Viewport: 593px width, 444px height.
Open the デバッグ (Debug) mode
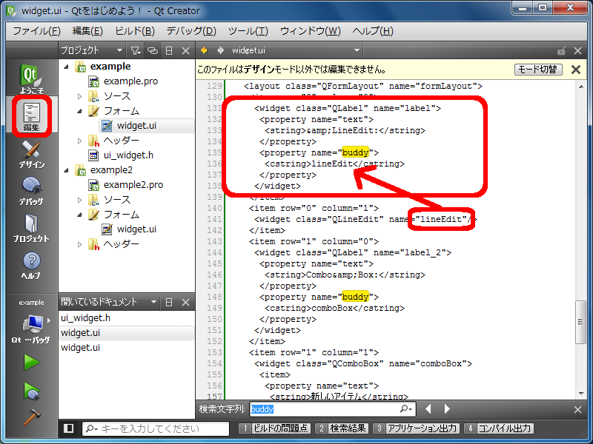(x=30, y=191)
